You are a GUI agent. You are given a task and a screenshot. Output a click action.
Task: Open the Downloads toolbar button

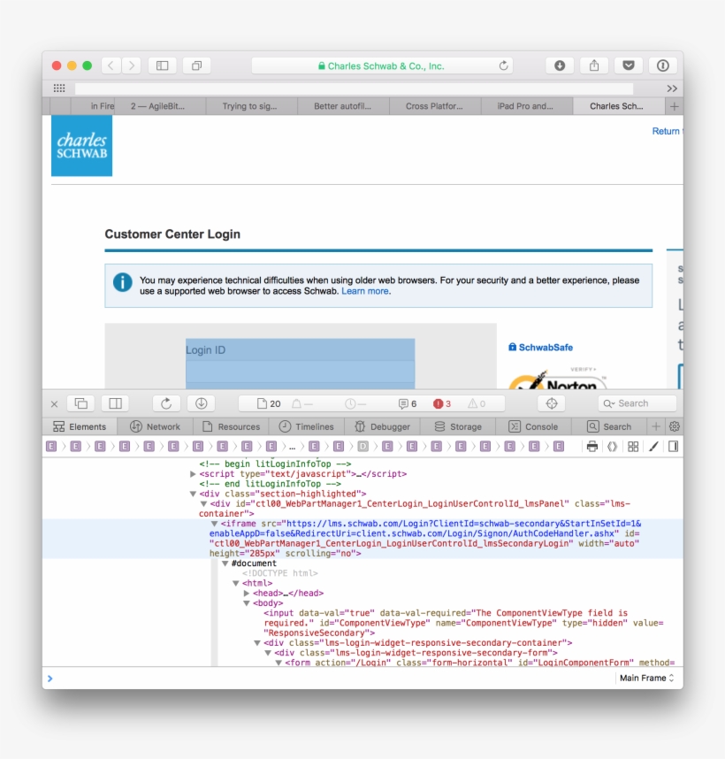[x=560, y=65]
